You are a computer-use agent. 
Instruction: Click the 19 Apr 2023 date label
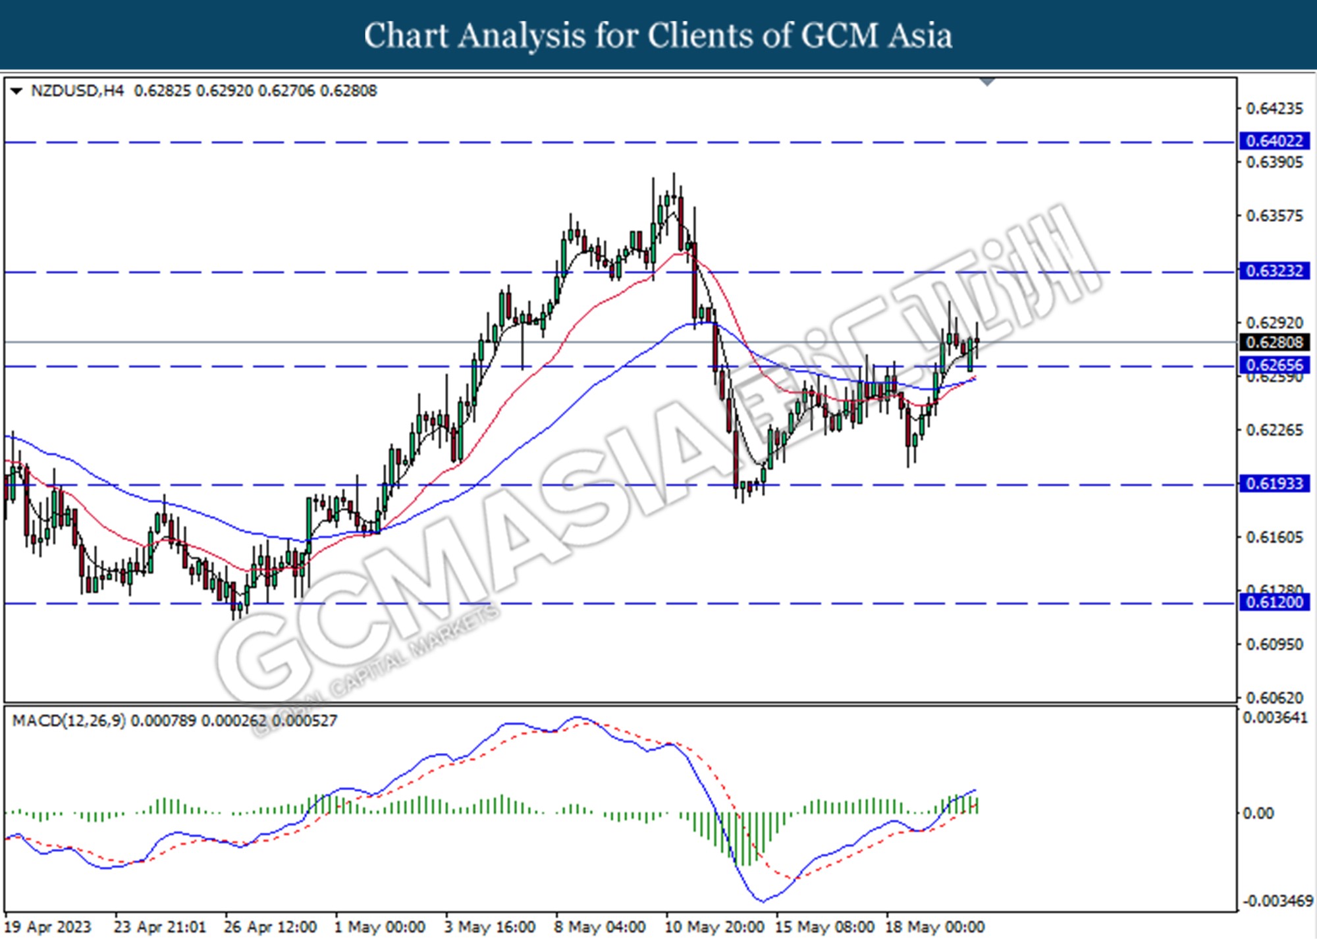[x=47, y=927]
